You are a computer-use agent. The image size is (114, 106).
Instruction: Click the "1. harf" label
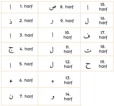click(x=26, y=7)
